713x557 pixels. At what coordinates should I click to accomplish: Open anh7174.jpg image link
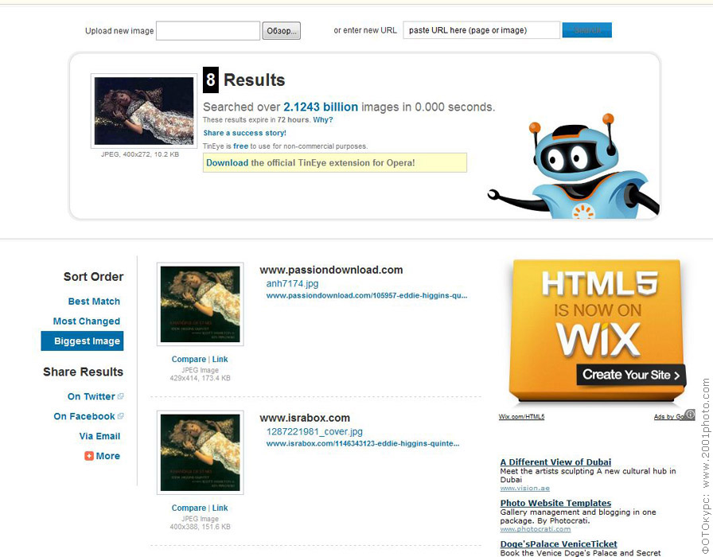(x=292, y=284)
